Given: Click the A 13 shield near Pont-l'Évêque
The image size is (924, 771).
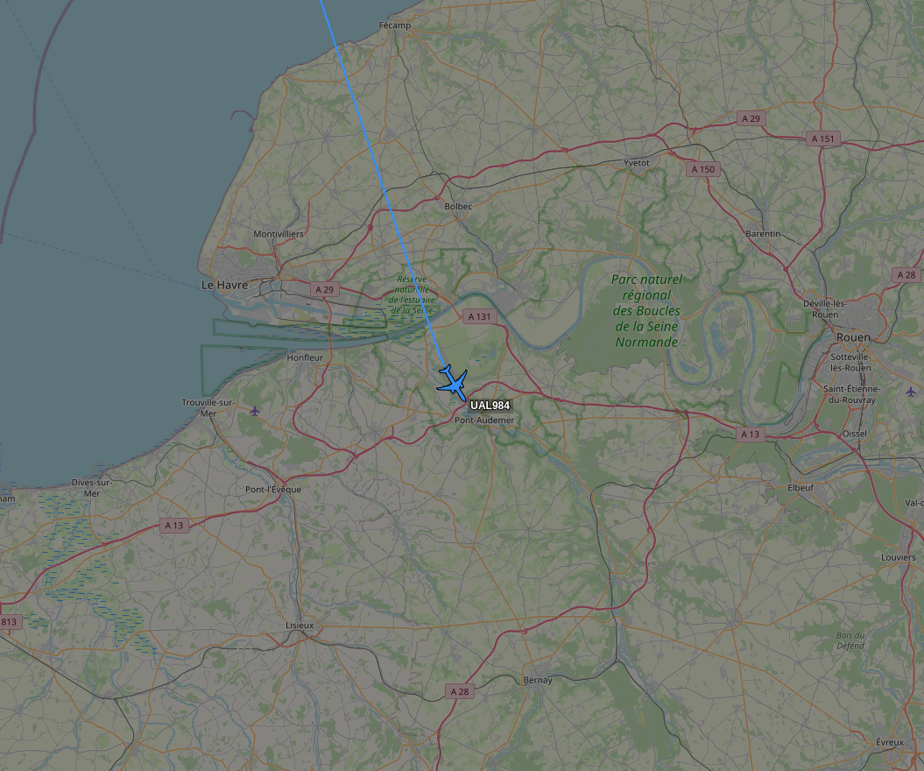Looking at the screenshot, I should pos(173,526).
